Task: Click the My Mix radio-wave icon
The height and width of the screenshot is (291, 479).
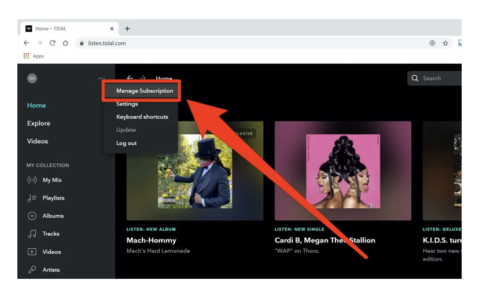Action: pyautogui.click(x=32, y=180)
